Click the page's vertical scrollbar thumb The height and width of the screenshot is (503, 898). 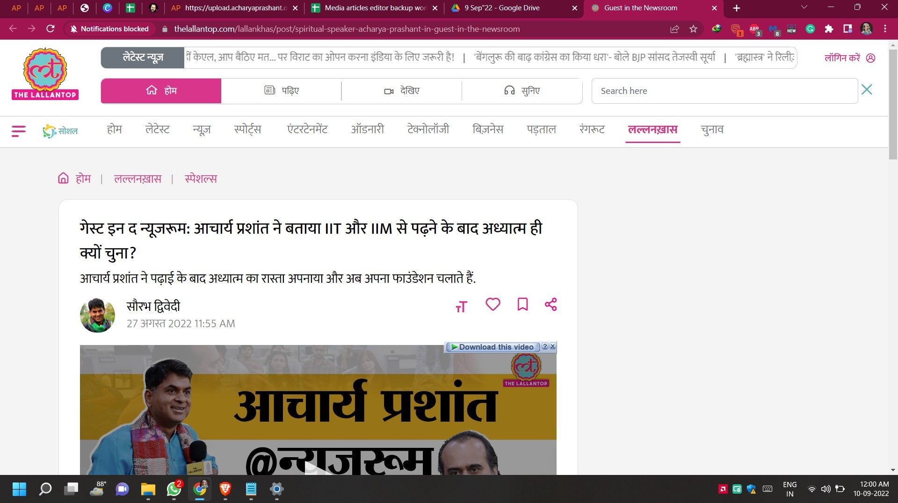893,103
